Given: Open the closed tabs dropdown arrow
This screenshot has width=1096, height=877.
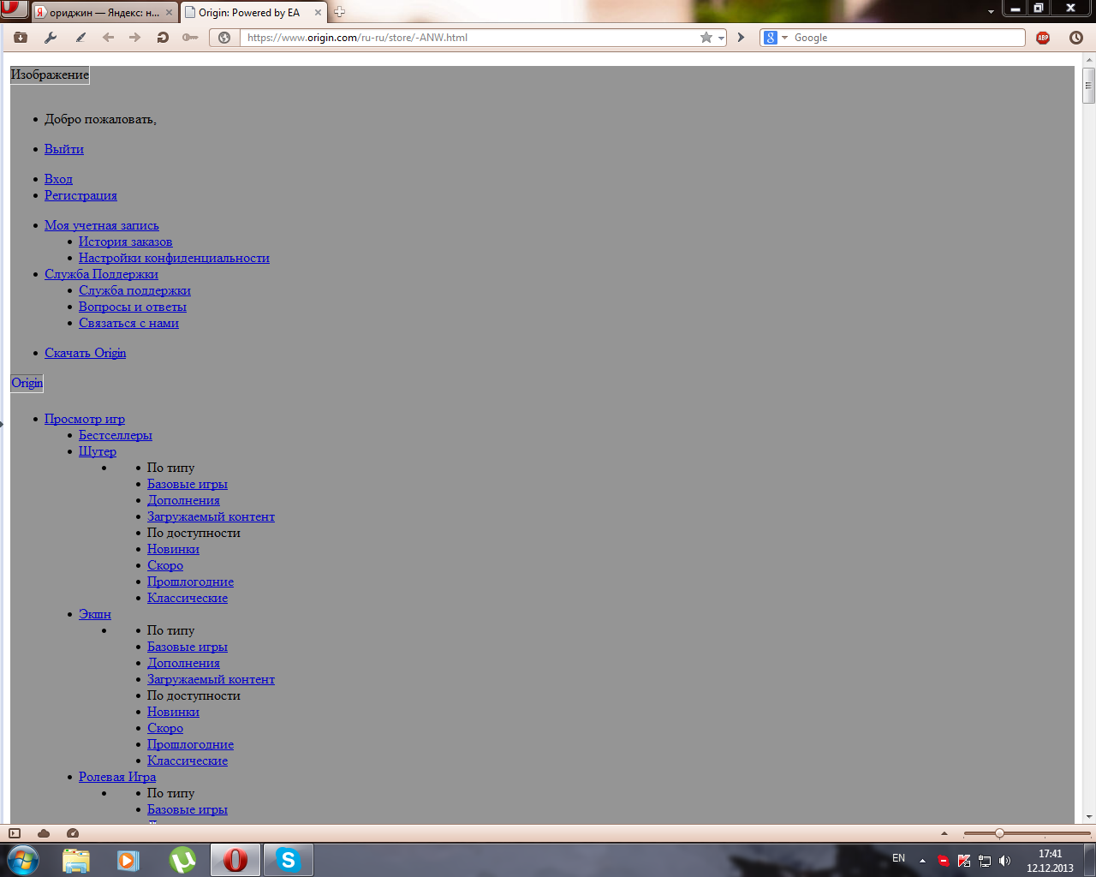Looking at the screenshot, I should coord(991,12).
